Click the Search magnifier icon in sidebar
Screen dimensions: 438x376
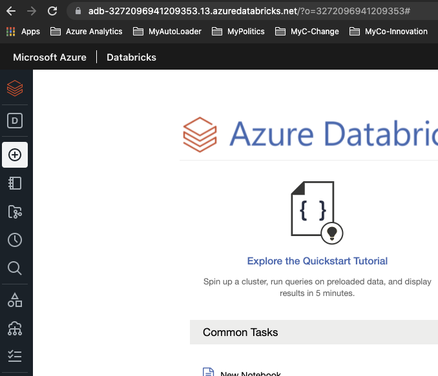click(x=15, y=268)
